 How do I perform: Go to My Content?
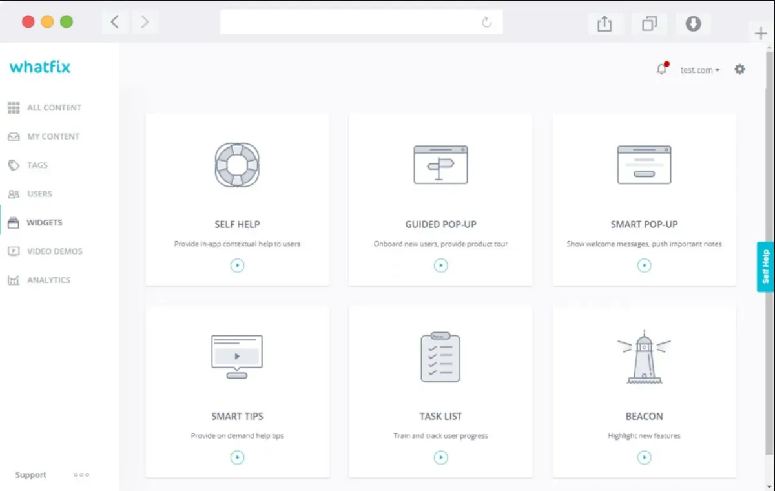[53, 136]
